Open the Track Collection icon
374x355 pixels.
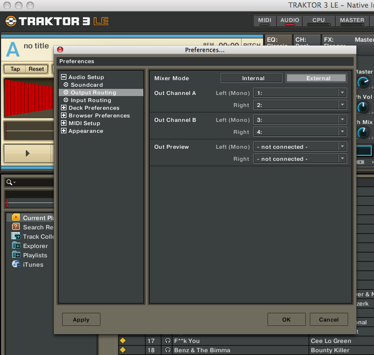16,236
